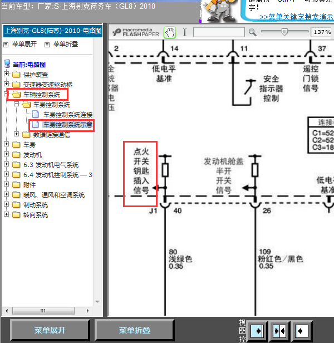Expand the 变速器变速驱动桥 folder
334x343 pixels.
tap(6, 84)
